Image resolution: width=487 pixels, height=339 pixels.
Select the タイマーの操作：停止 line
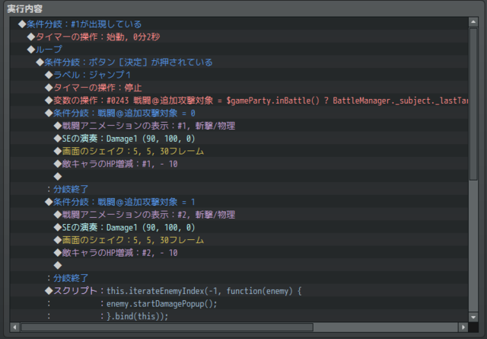(239, 88)
